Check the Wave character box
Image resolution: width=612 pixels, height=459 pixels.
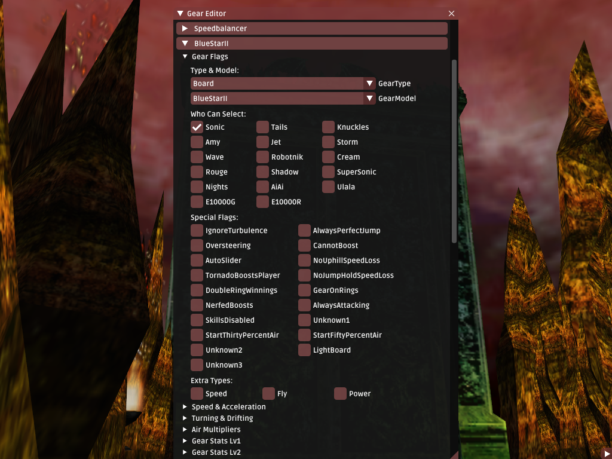(x=197, y=157)
